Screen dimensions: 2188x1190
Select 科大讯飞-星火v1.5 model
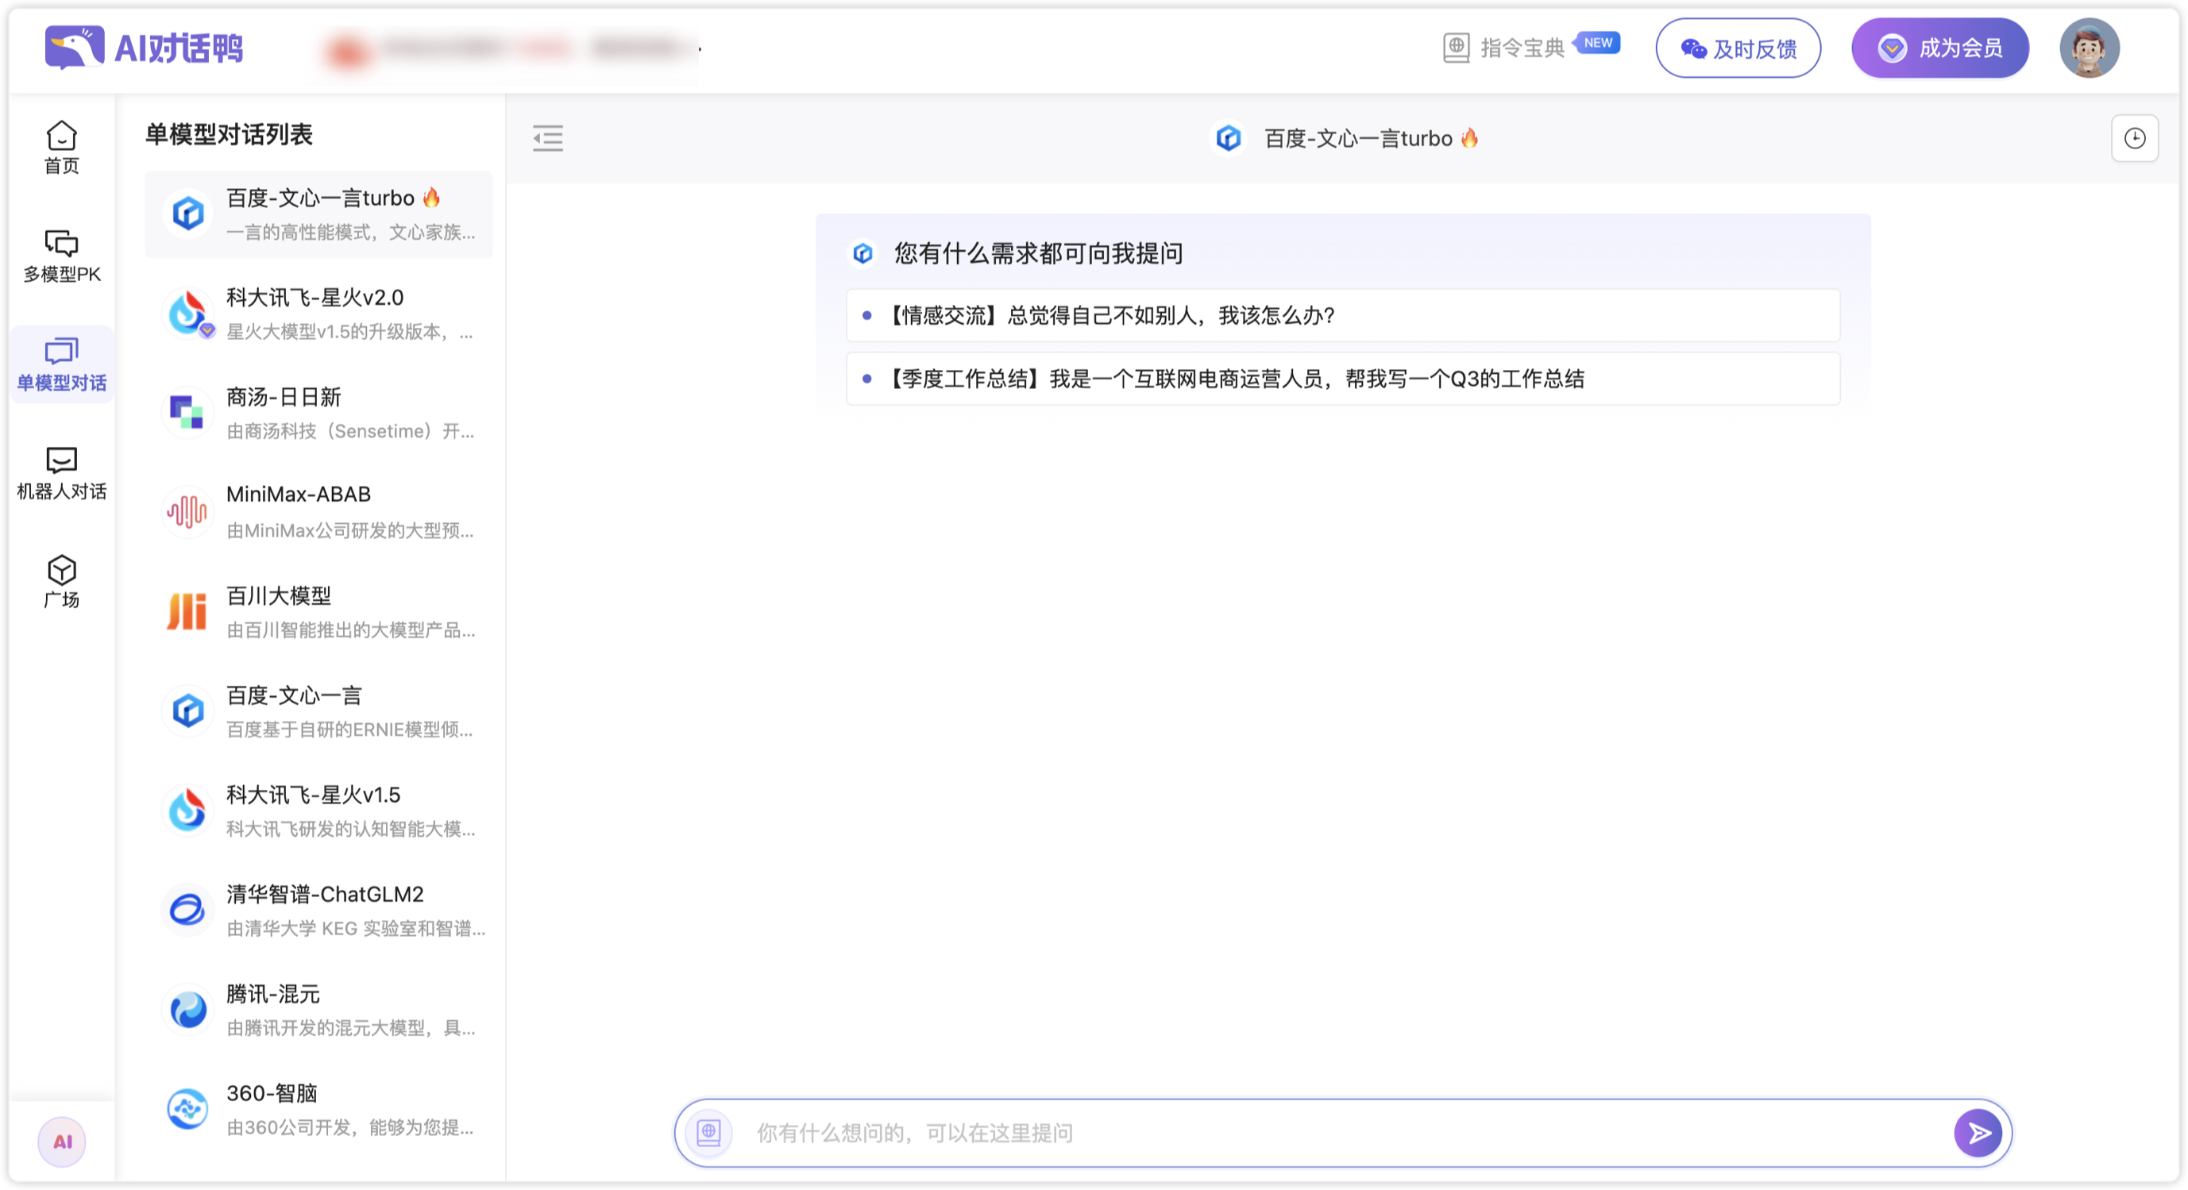318,811
